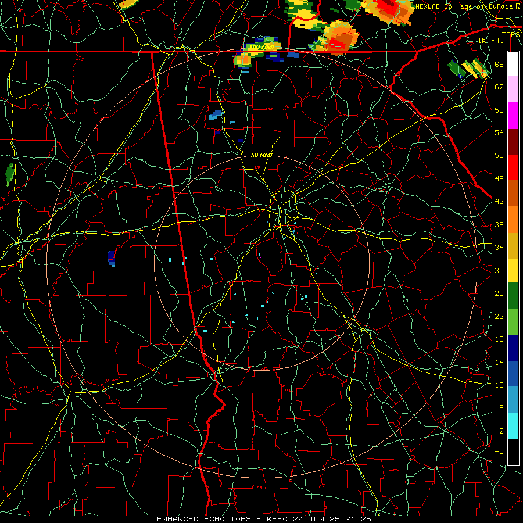Viewport: 523px width, 523px height.
Task: Click the gold legend swatch
Action: [x=513, y=245]
